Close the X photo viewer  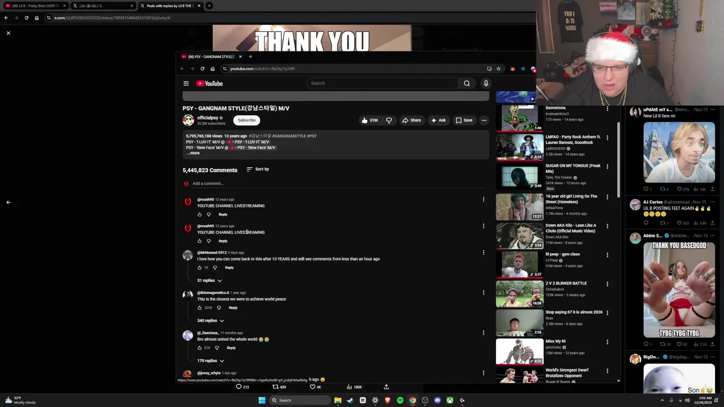pos(8,33)
